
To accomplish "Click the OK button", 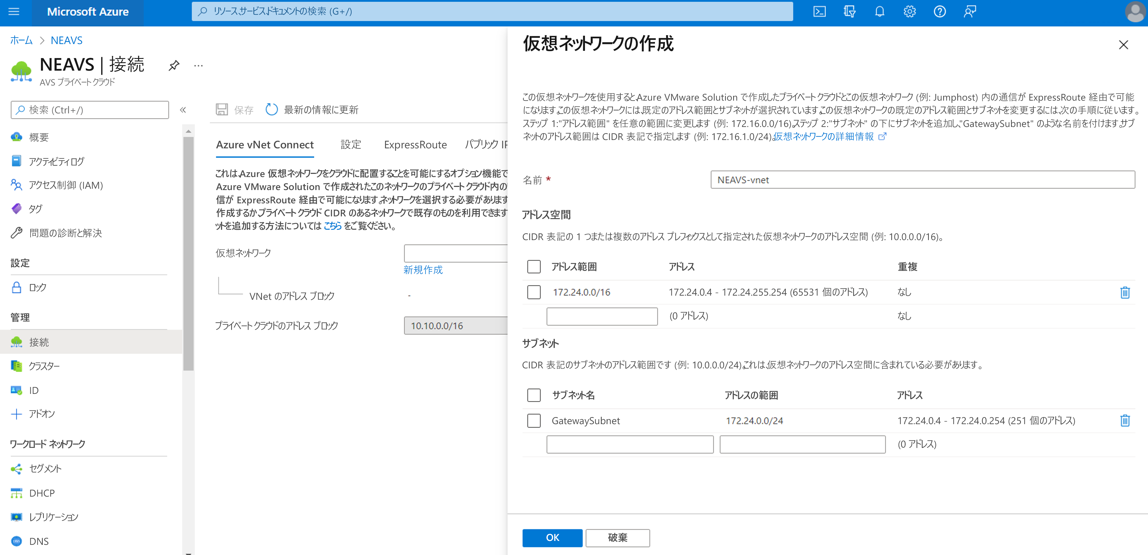I will click(552, 538).
